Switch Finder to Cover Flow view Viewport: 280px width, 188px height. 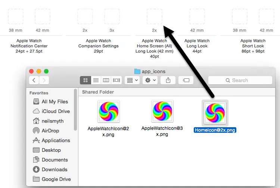pos(116,80)
